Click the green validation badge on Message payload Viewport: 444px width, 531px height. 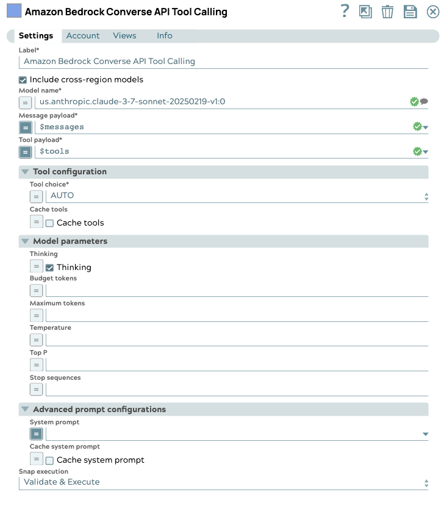(418, 127)
